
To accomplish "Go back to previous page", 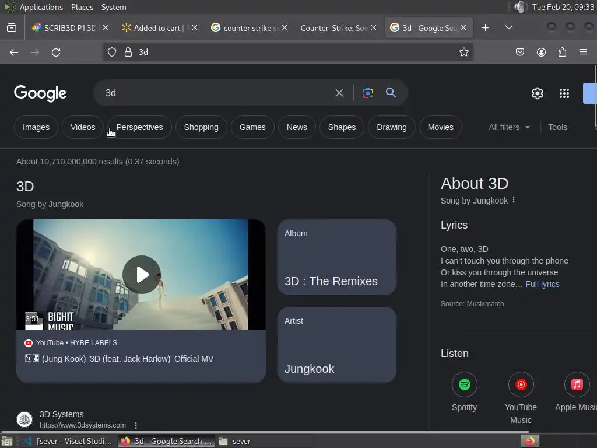I will [14, 52].
